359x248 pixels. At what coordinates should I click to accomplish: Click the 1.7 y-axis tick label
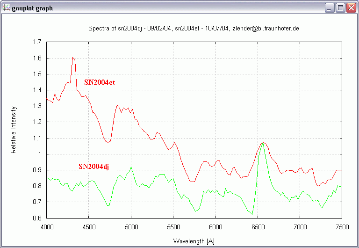37,42
